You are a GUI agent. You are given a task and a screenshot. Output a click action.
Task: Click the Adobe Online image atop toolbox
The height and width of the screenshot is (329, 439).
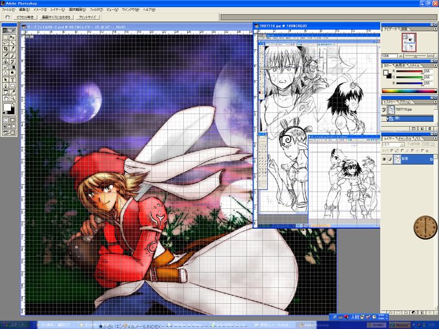(x=9, y=30)
